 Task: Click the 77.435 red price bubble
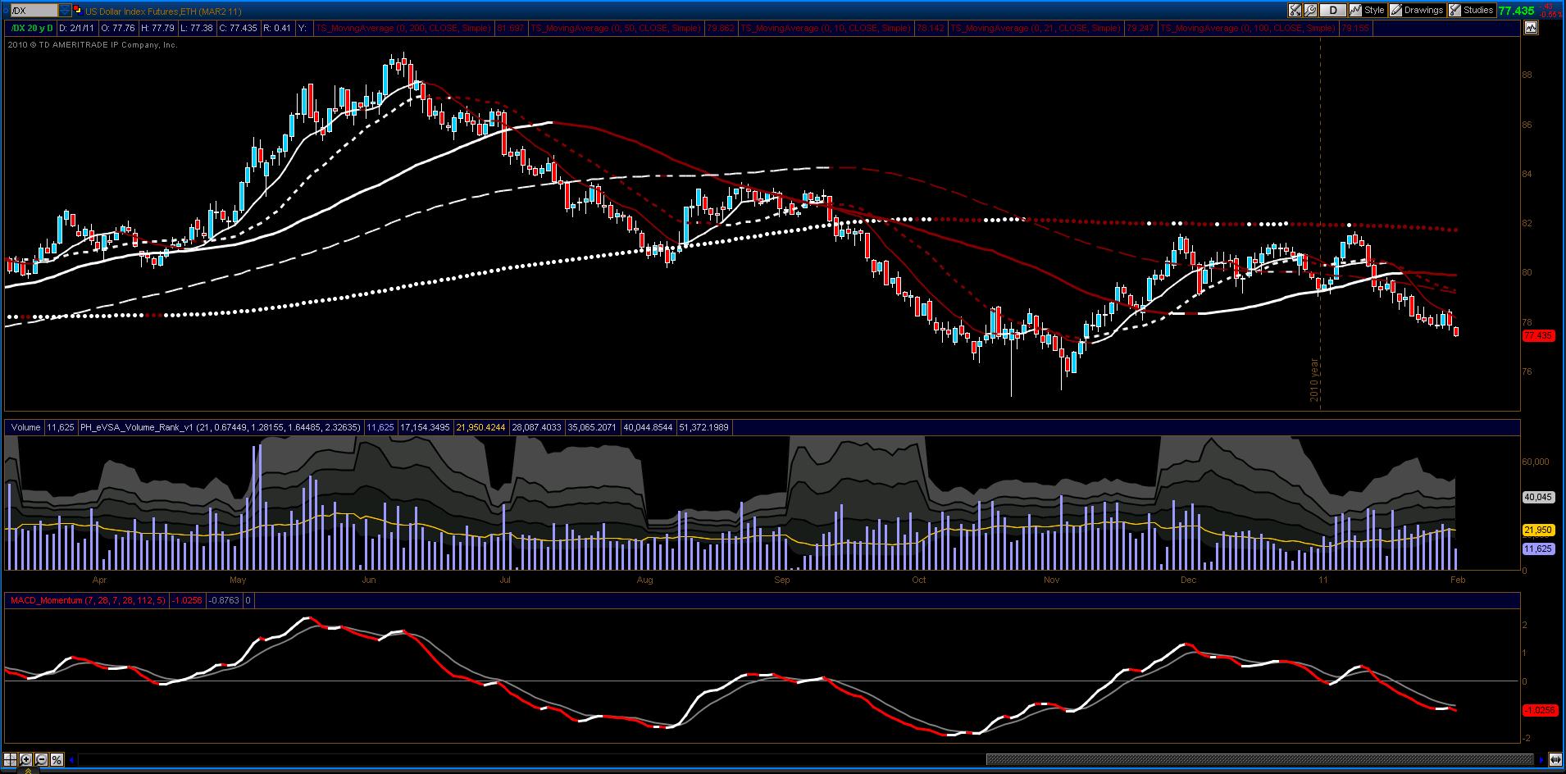point(1537,335)
